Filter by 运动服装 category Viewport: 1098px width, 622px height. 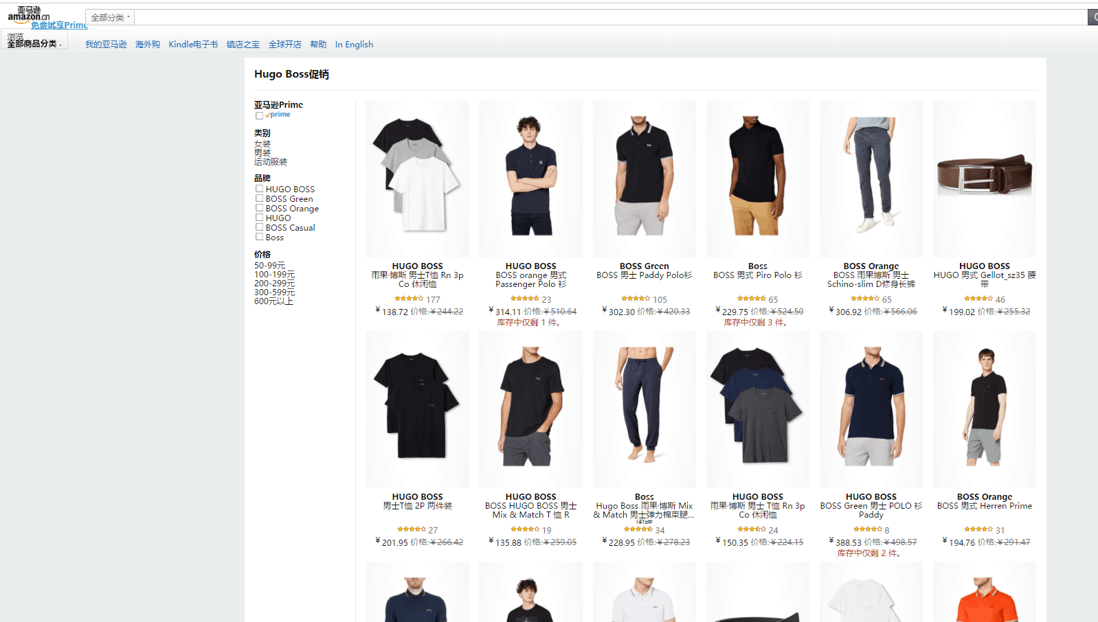pyautogui.click(x=271, y=162)
